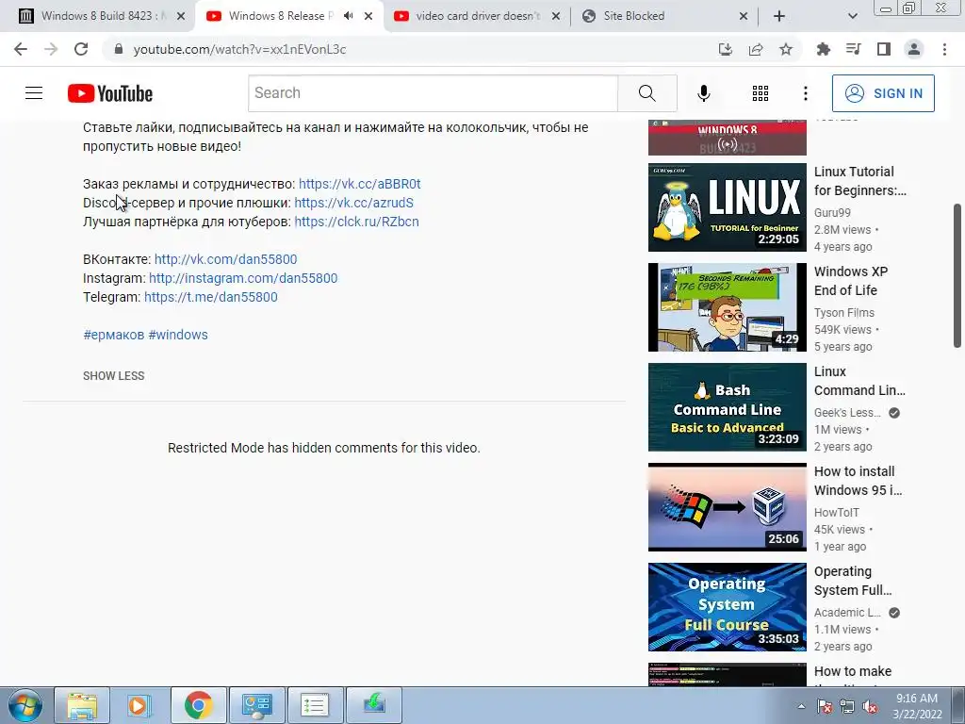Reload the current page
Viewport: 965px width, 724px height.
(x=81, y=49)
